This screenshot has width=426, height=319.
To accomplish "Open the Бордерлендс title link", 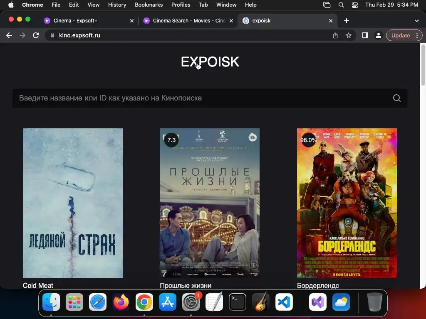I will 318,285.
